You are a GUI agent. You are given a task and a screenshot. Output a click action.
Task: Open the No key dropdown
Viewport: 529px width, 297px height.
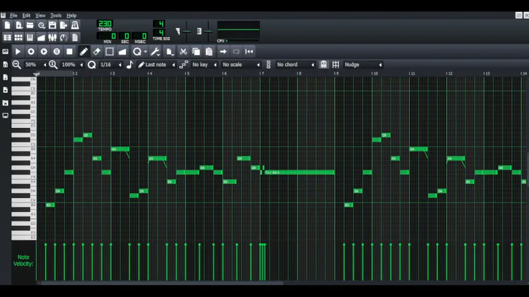tap(204, 65)
